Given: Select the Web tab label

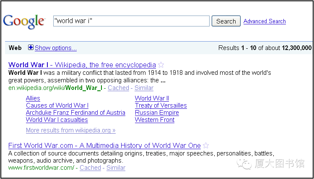Looking at the screenshot, I should click(x=15, y=48).
